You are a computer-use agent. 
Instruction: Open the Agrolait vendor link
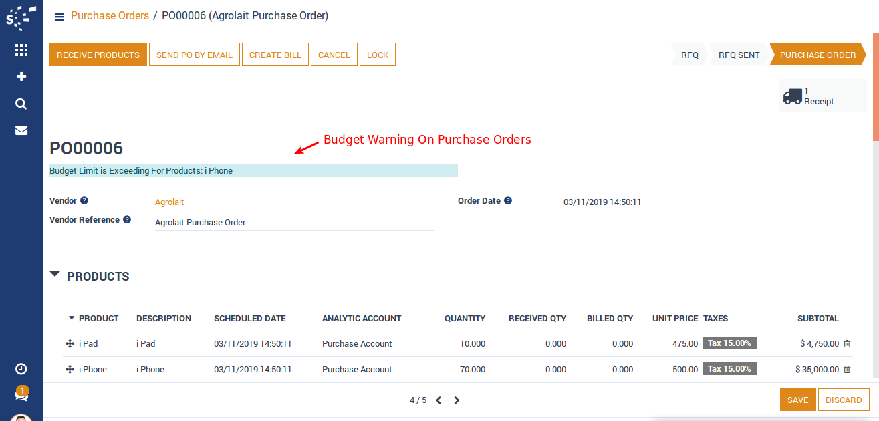click(x=169, y=202)
